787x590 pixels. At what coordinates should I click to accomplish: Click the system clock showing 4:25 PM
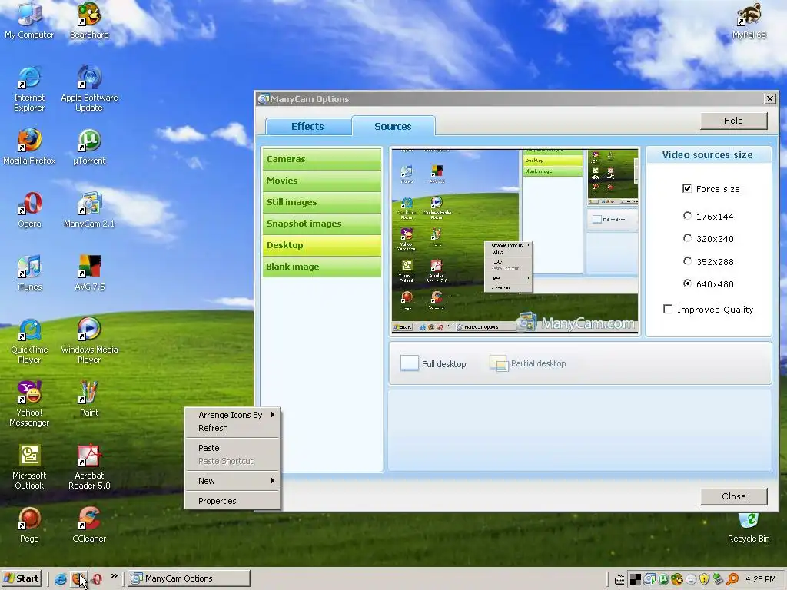point(760,579)
